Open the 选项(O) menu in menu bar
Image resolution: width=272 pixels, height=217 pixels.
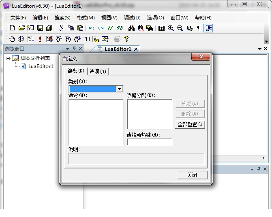click(x=155, y=18)
